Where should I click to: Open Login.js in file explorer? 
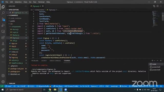(15, 32)
